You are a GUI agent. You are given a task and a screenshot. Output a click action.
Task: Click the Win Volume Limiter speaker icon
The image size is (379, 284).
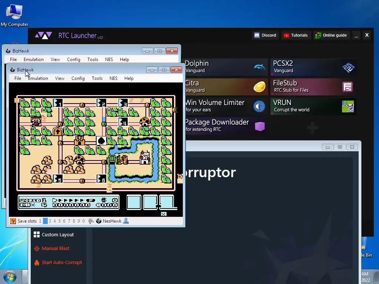tap(259, 106)
